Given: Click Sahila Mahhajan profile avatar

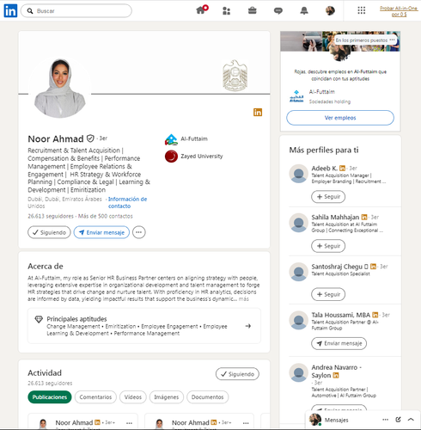Looking at the screenshot, I should 299,223.
